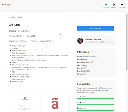
Task: Click the 'Markdown support' list item
Action: (x=19, y=53)
